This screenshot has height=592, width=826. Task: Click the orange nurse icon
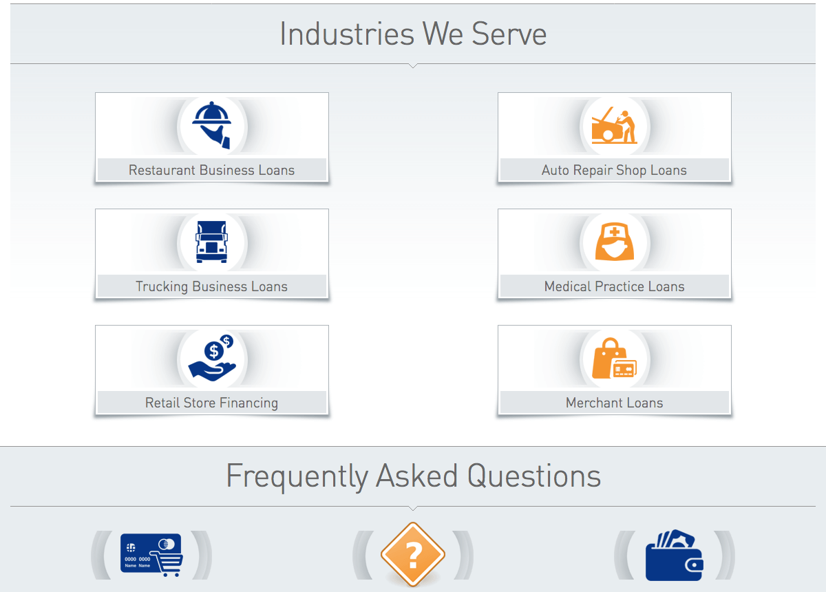point(615,242)
